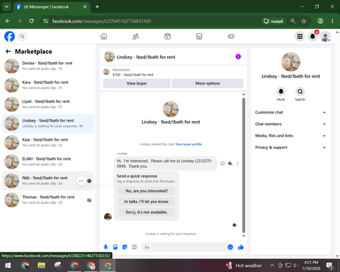Attach a file with the photo icon

pos(115,247)
